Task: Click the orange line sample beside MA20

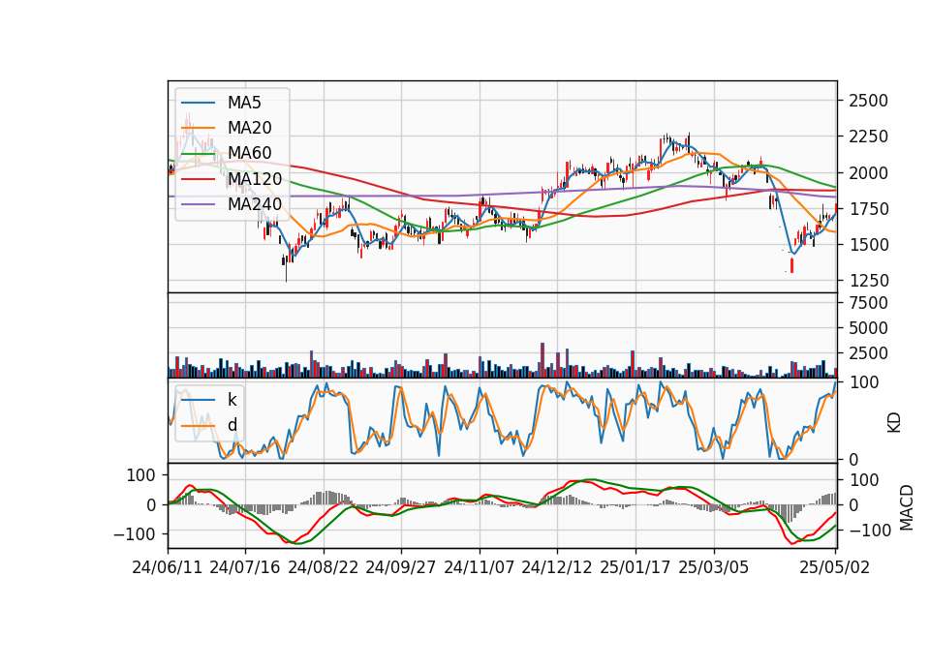Action: tap(198, 128)
